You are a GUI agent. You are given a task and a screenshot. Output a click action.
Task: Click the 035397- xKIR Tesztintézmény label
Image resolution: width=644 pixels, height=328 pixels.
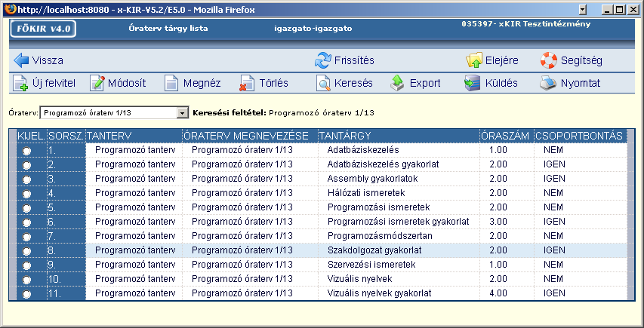pyautogui.click(x=526, y=24)
